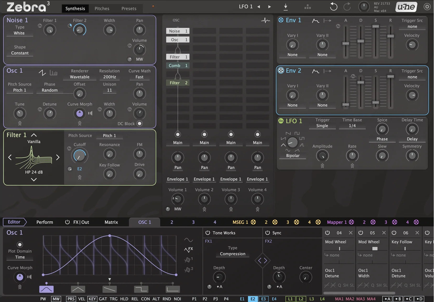Select the FX curve icon in the Osc editor
This screenshot has width=438, height=302.
[189, 249]
